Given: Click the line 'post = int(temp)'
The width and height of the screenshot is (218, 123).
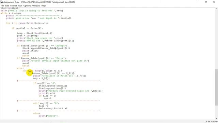Looking at the screenshot, I should pyautogui.click(x=28, y=36).
